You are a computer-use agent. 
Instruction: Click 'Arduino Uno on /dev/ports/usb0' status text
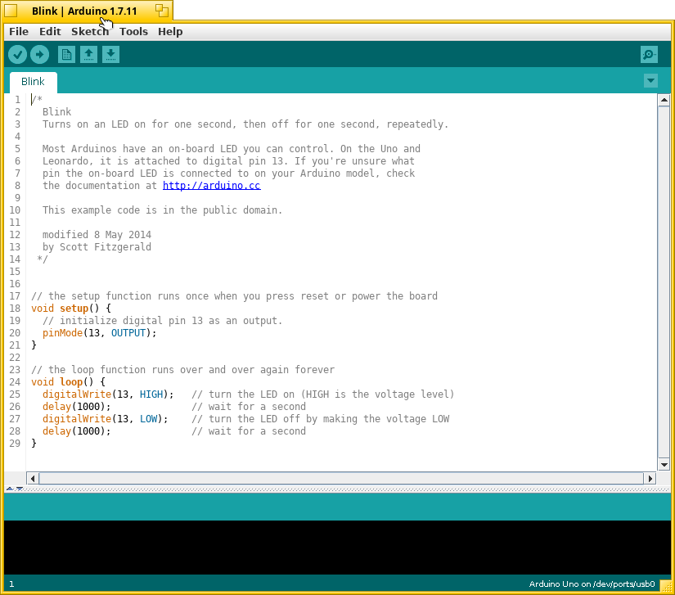[x=592, y=584]
